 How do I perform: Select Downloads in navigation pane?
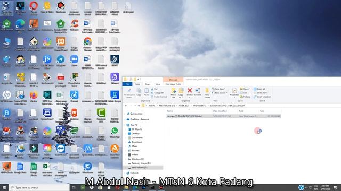pos(137,142)
